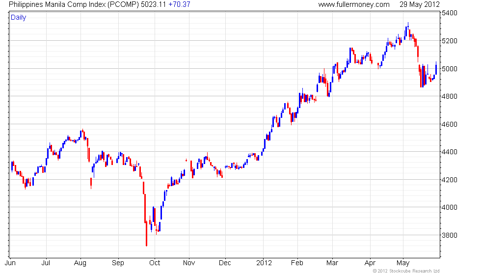Click the 2012 year marker on axis
This screenshot has width=481, height=275.
(x=264, y=263)
